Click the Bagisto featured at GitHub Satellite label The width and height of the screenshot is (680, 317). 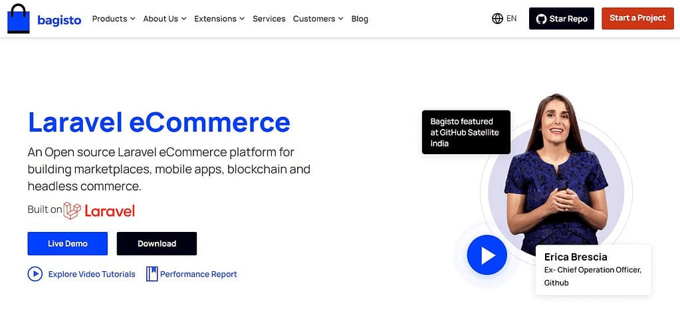(466, 132)
